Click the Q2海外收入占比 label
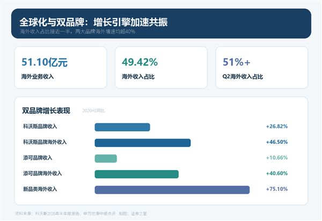 (243, 77)
